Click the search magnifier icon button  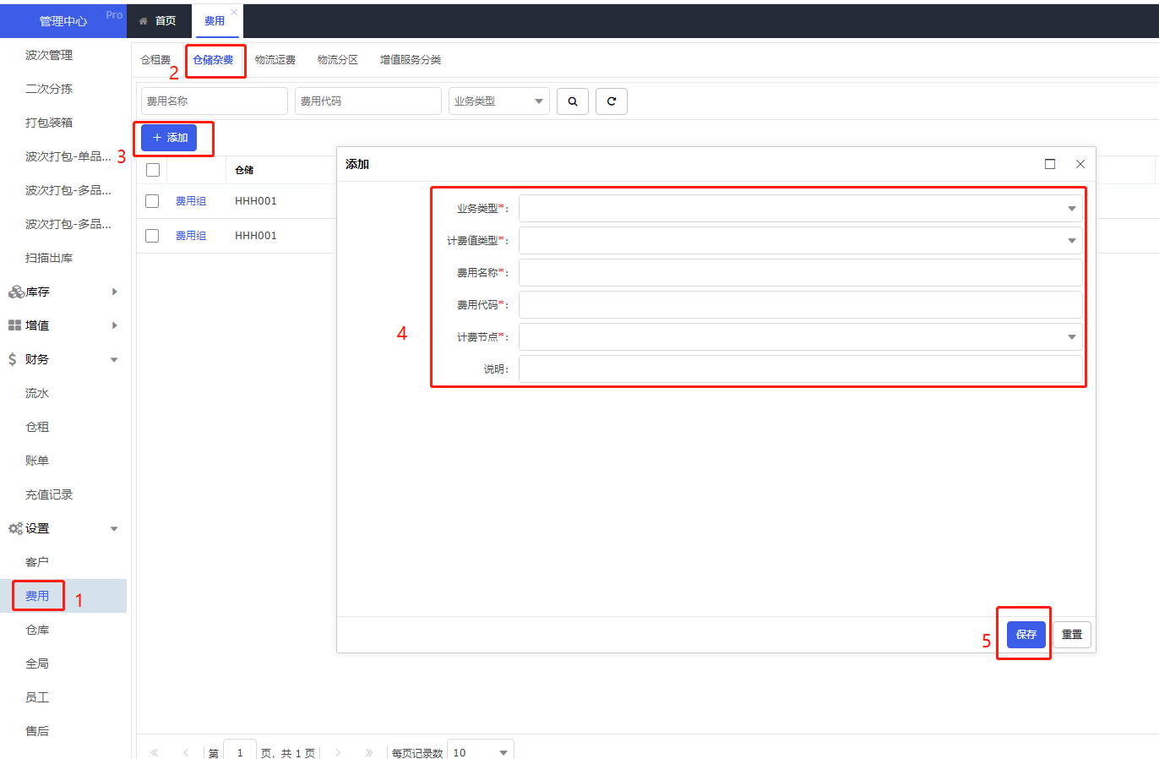point(573,101)
